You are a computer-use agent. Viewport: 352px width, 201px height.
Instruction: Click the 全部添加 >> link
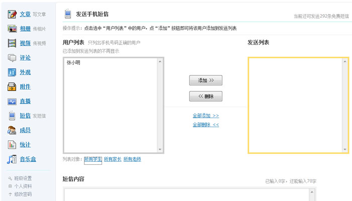206,116
